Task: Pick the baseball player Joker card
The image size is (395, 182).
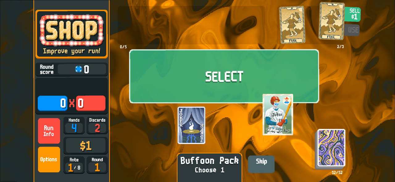Action: coord(278,115)
